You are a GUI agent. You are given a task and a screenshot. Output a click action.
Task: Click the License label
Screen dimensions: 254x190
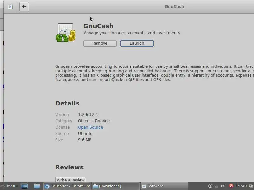coord(62,127)
